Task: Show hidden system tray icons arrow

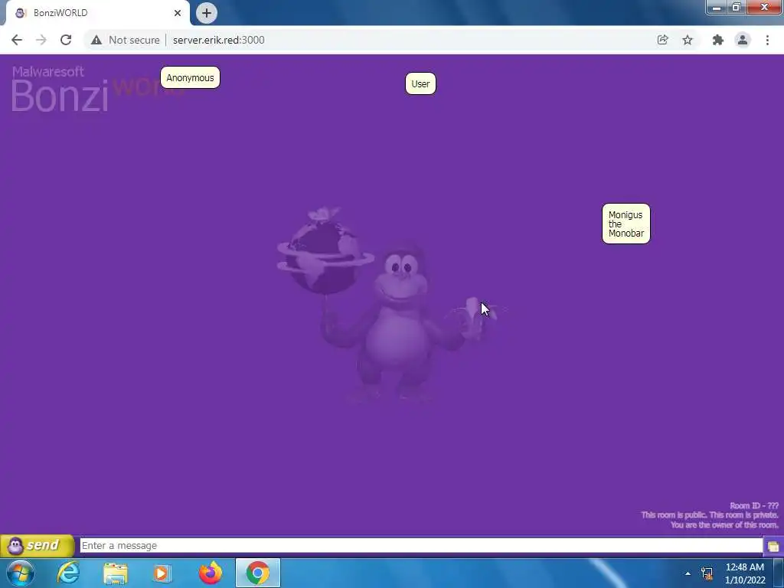Action: [688, 573]
